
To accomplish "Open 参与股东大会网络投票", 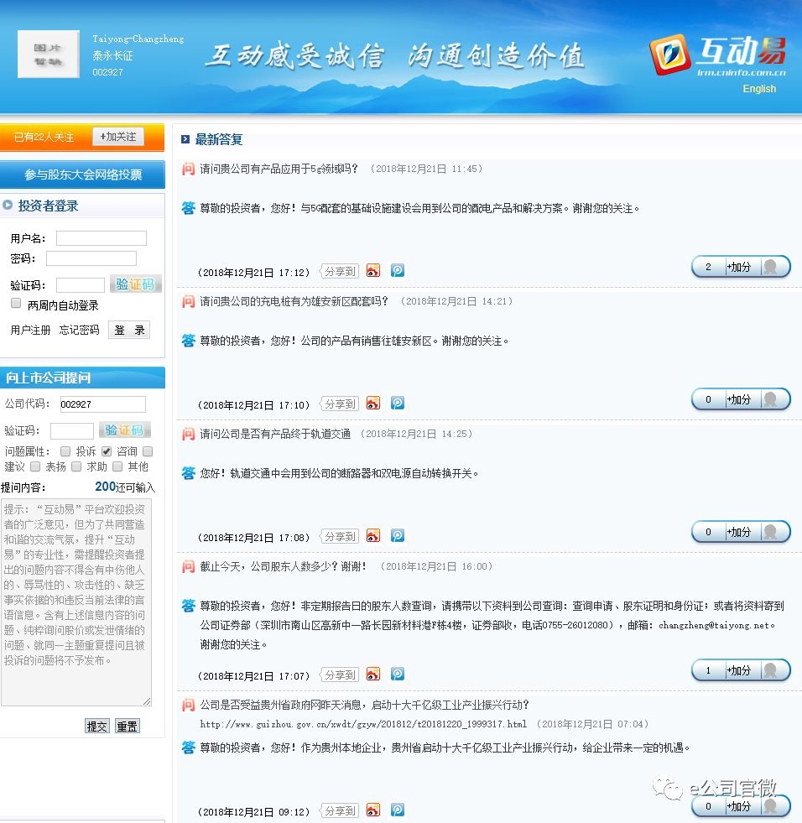I will [x=82, y=174].
